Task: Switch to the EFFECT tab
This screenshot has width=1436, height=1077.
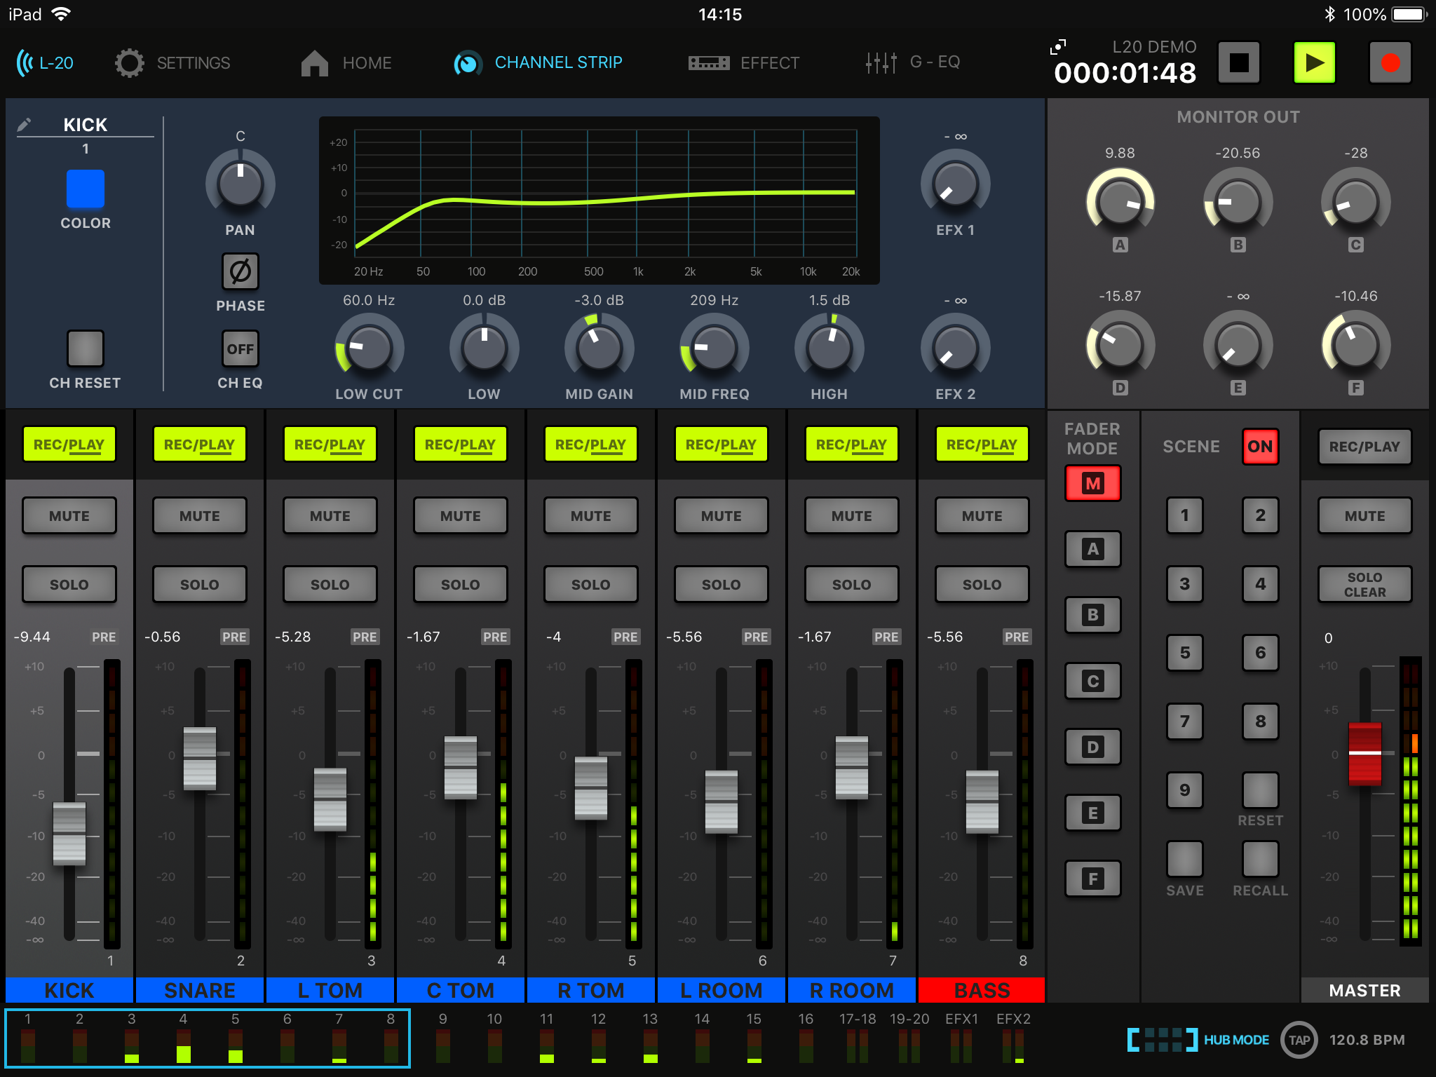Action: click(x=744, y=63)
